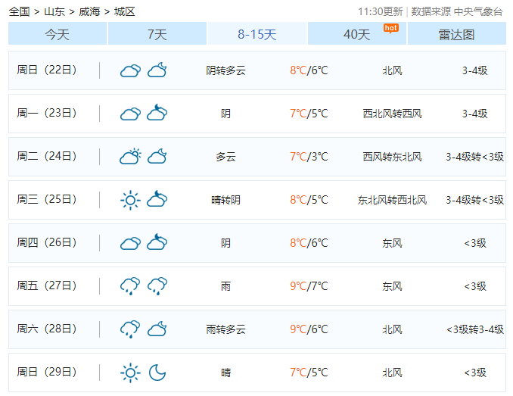The width and height of the screenshot is (513, 396).
Task: Click the sunny day icon for 29日
Action: tap(130, 373)
